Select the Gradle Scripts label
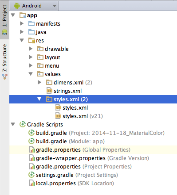The image size is (177, 195). pyautogui.click(x=45, y=125)
